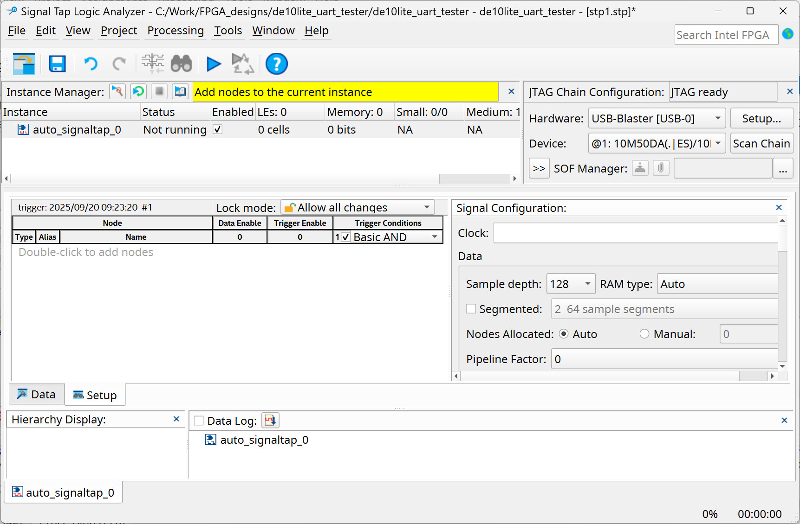800x524 pixels.
Task: Start analysis with blue Run arrow
Action: point(213,64)
